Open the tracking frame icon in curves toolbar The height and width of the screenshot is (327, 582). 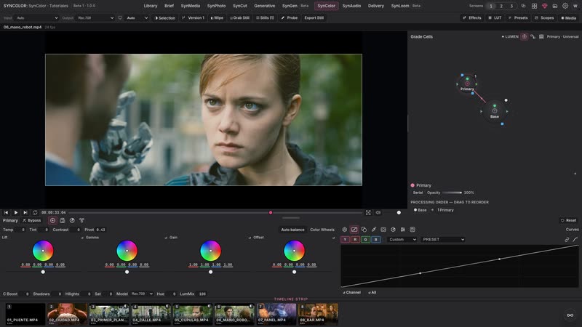click(383, 230)
